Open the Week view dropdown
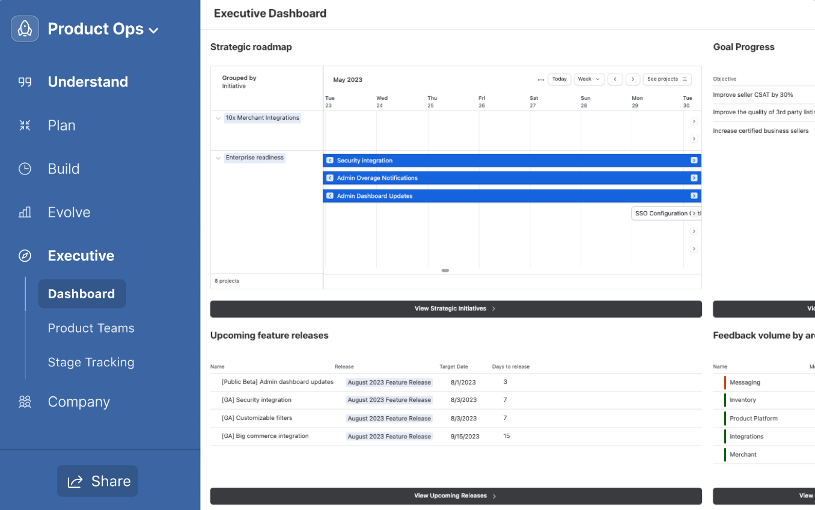The height and width of the screenshot is (510, 815). tap(589, 79)
